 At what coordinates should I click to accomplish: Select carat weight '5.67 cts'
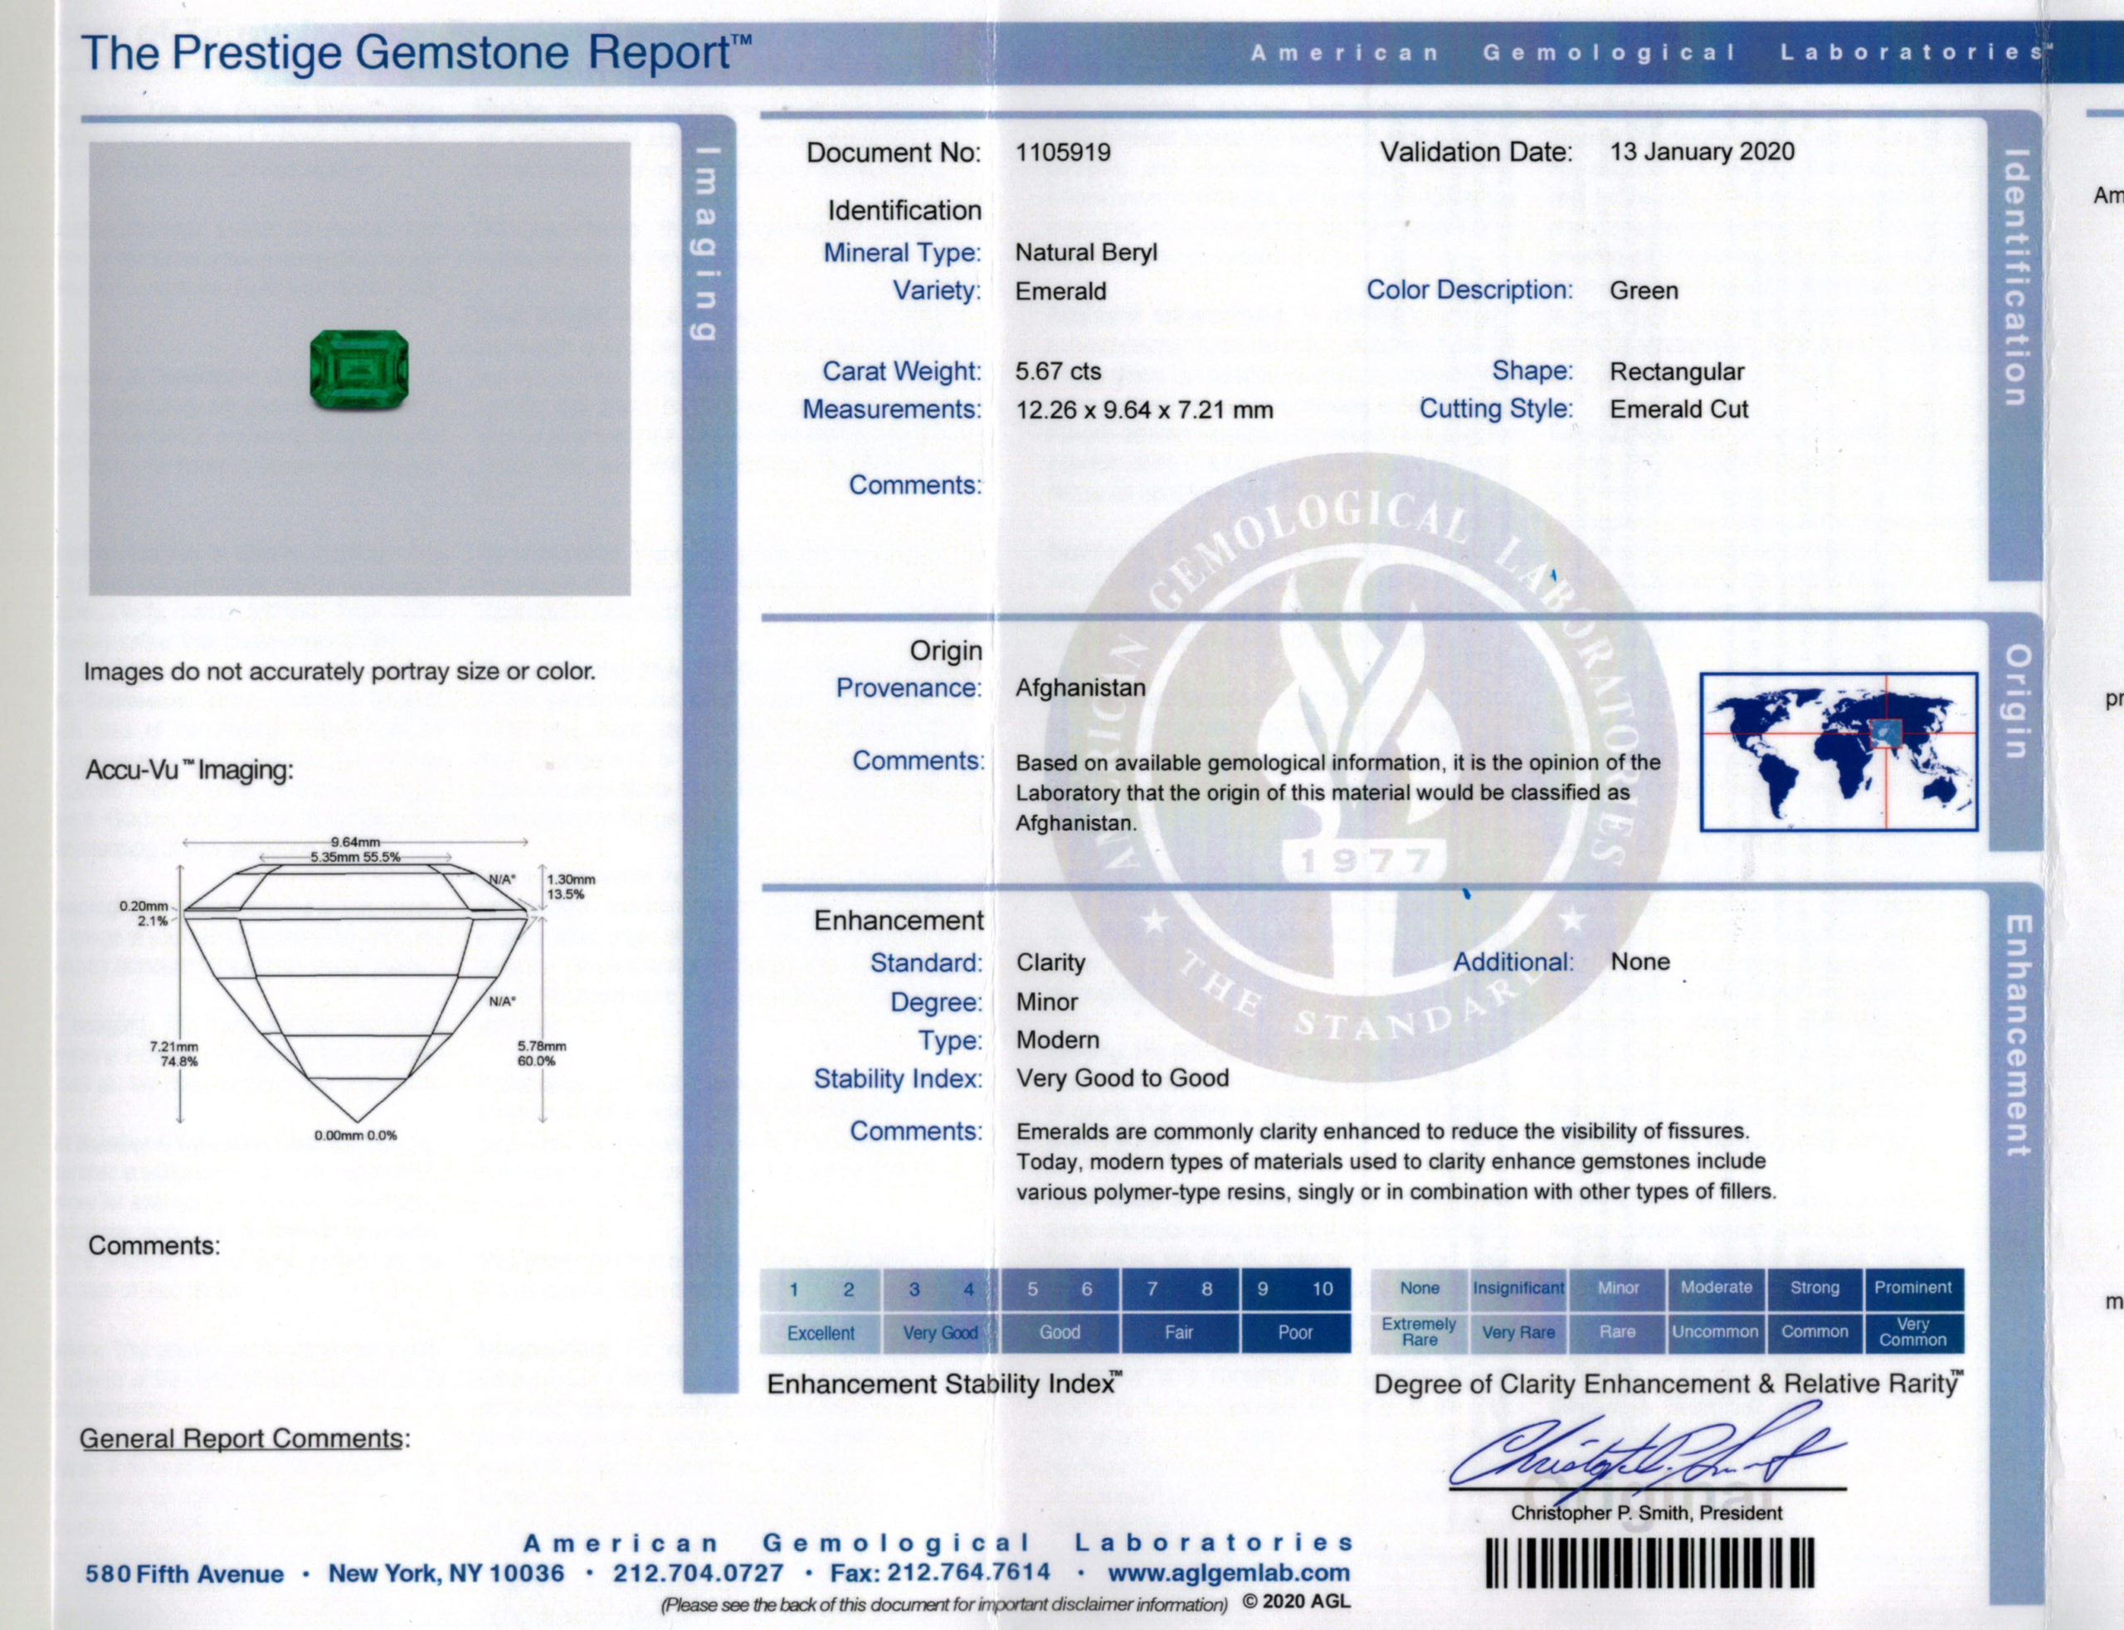pos(1058,372)
